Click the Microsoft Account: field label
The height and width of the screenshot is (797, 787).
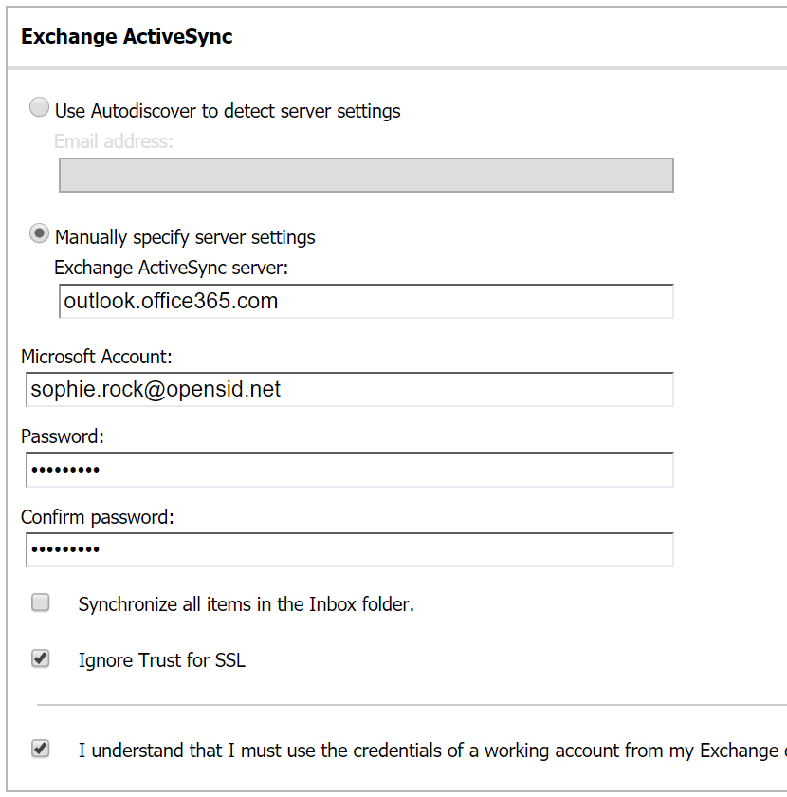point(97,357)
